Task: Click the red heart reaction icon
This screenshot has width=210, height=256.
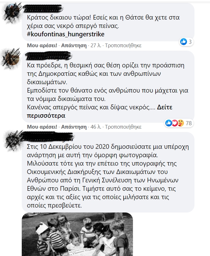Action: [175, 123]
